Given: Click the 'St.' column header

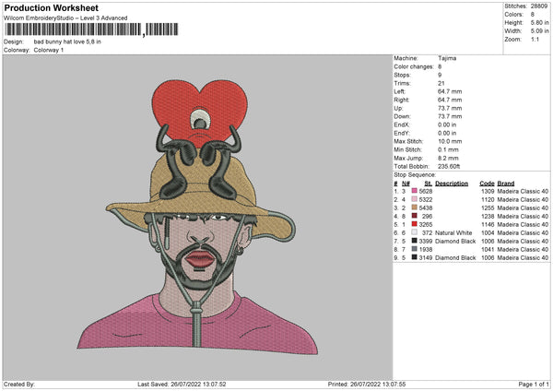Looking at the screenshot, I should (x=429, y=184).
